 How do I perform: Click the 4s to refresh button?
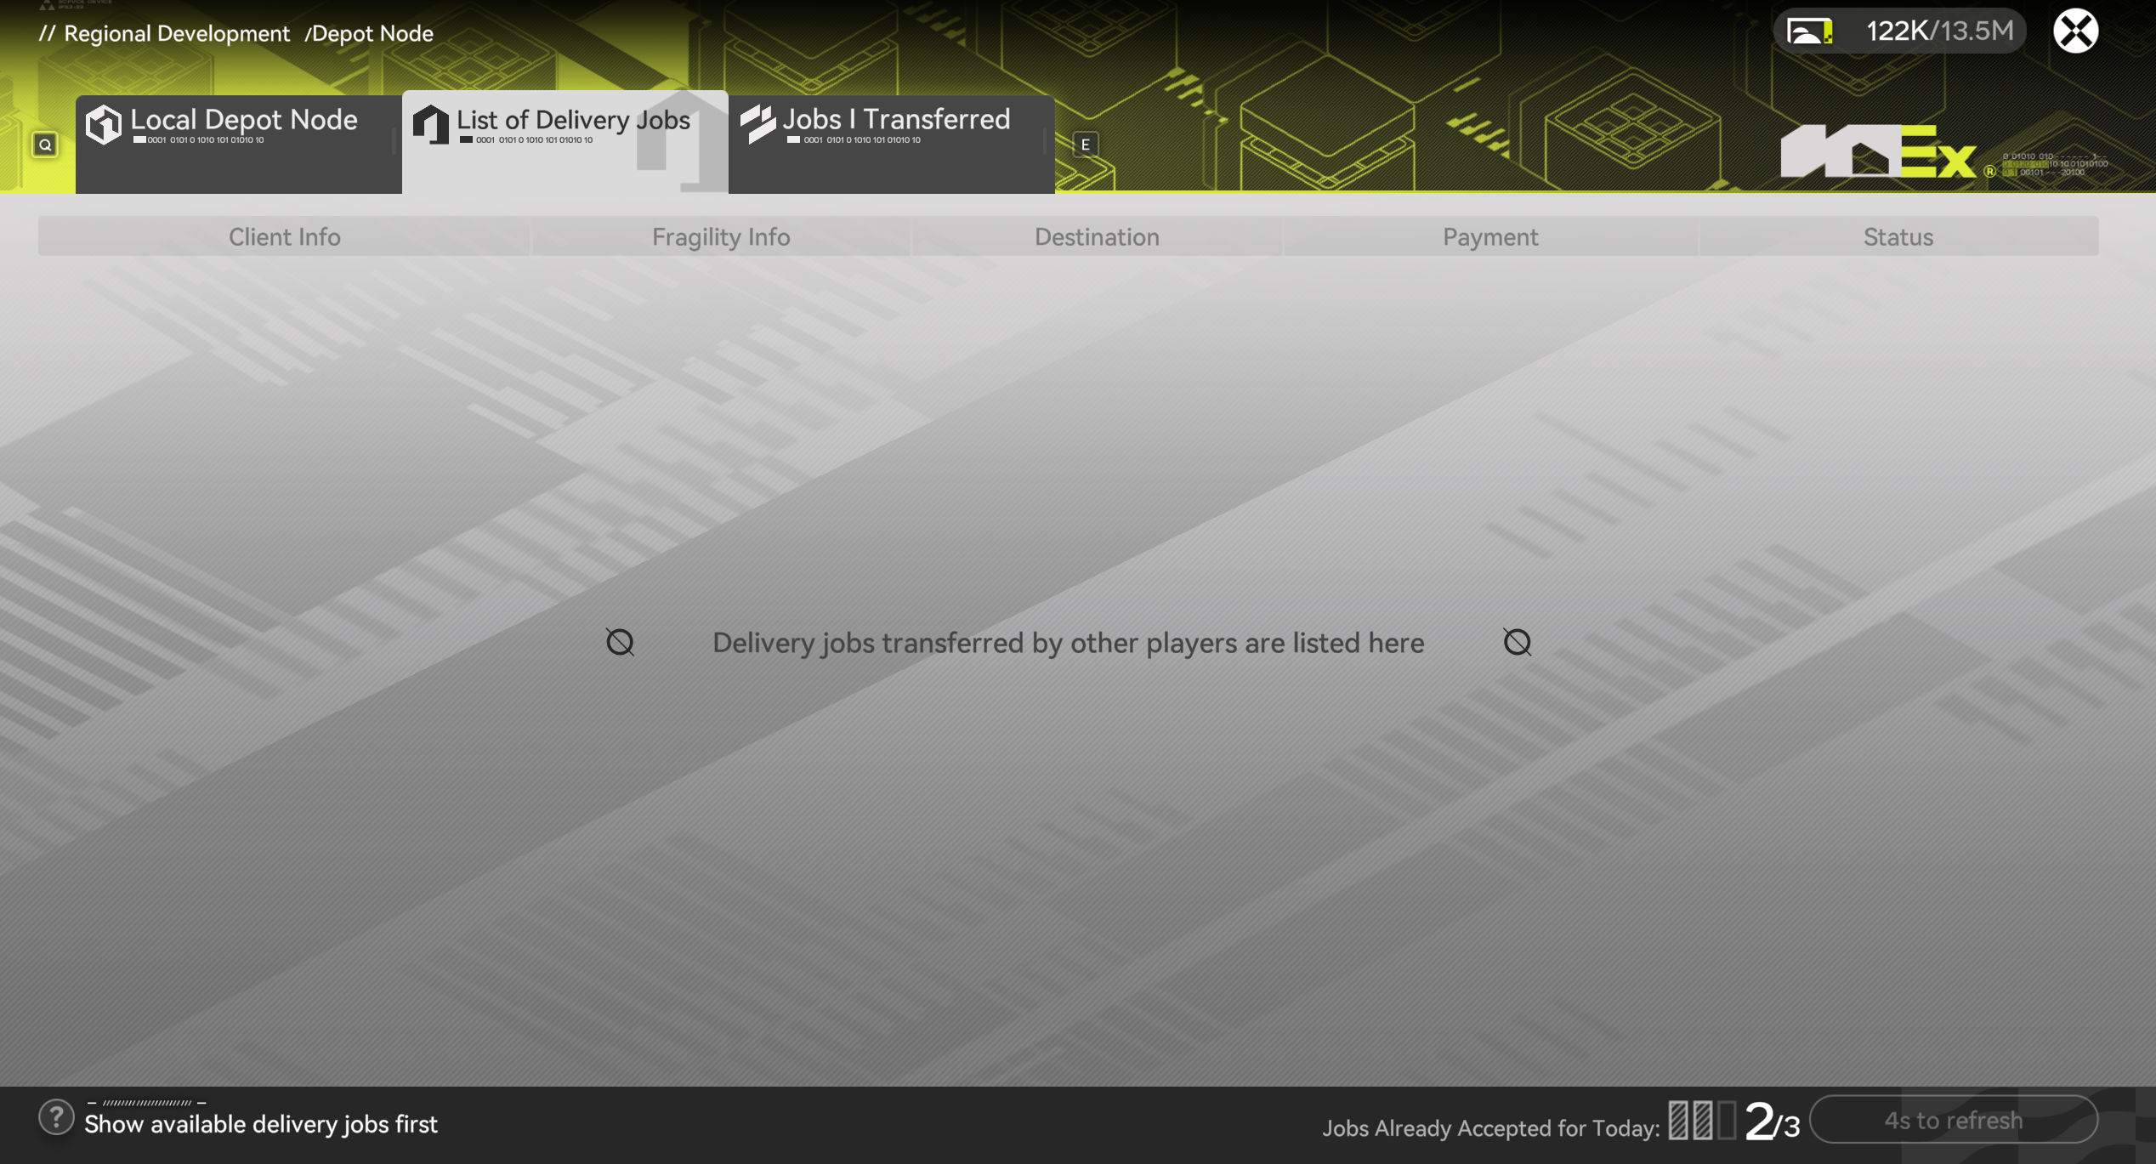click(1953, 1120)
